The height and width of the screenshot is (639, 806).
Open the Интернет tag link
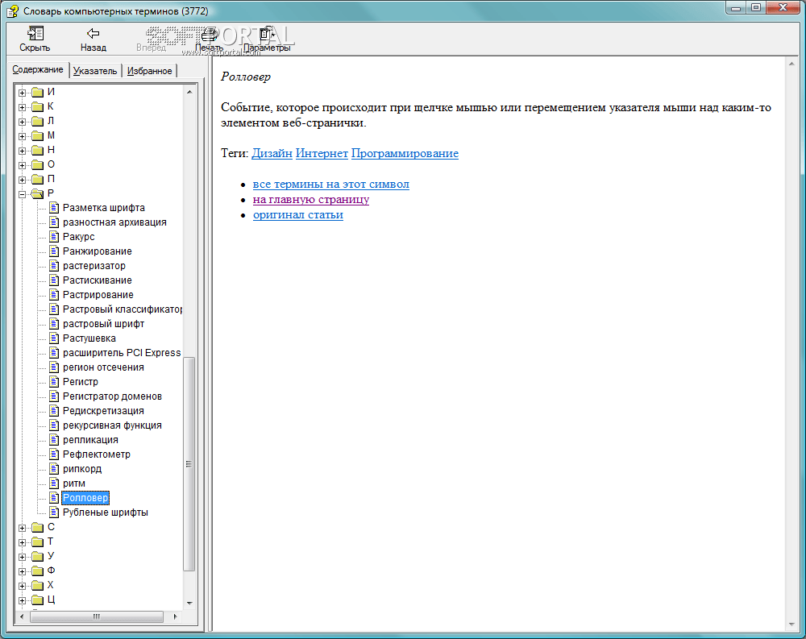coord(322,153)
